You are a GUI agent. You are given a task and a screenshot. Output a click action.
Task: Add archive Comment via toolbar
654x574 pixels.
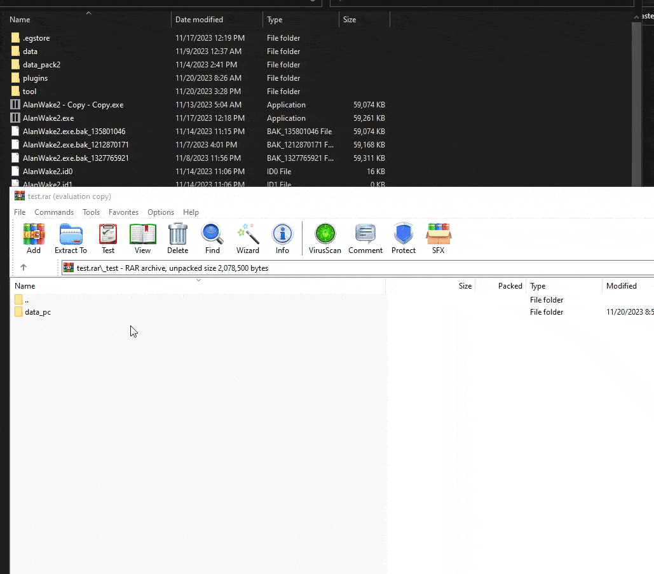coord(365,238)
